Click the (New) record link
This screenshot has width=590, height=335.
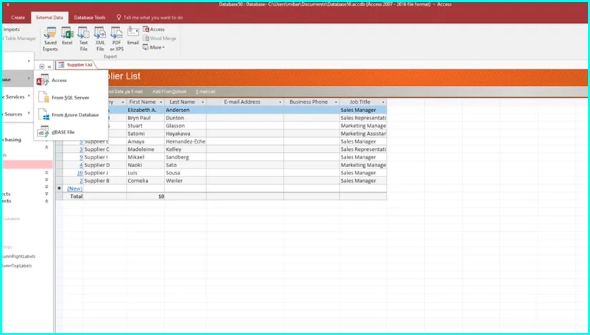click(74, 189)
